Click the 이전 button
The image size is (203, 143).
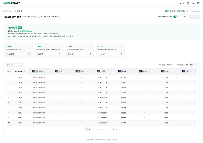point(184,17)
